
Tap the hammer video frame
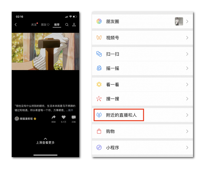(x=45, y=51)
